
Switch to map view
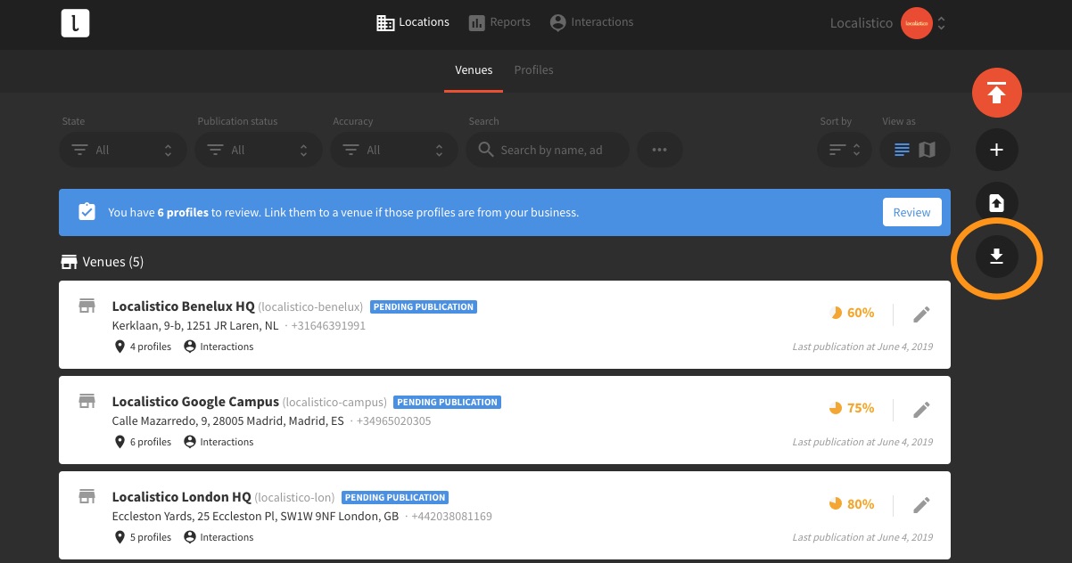tap(928, 150)
